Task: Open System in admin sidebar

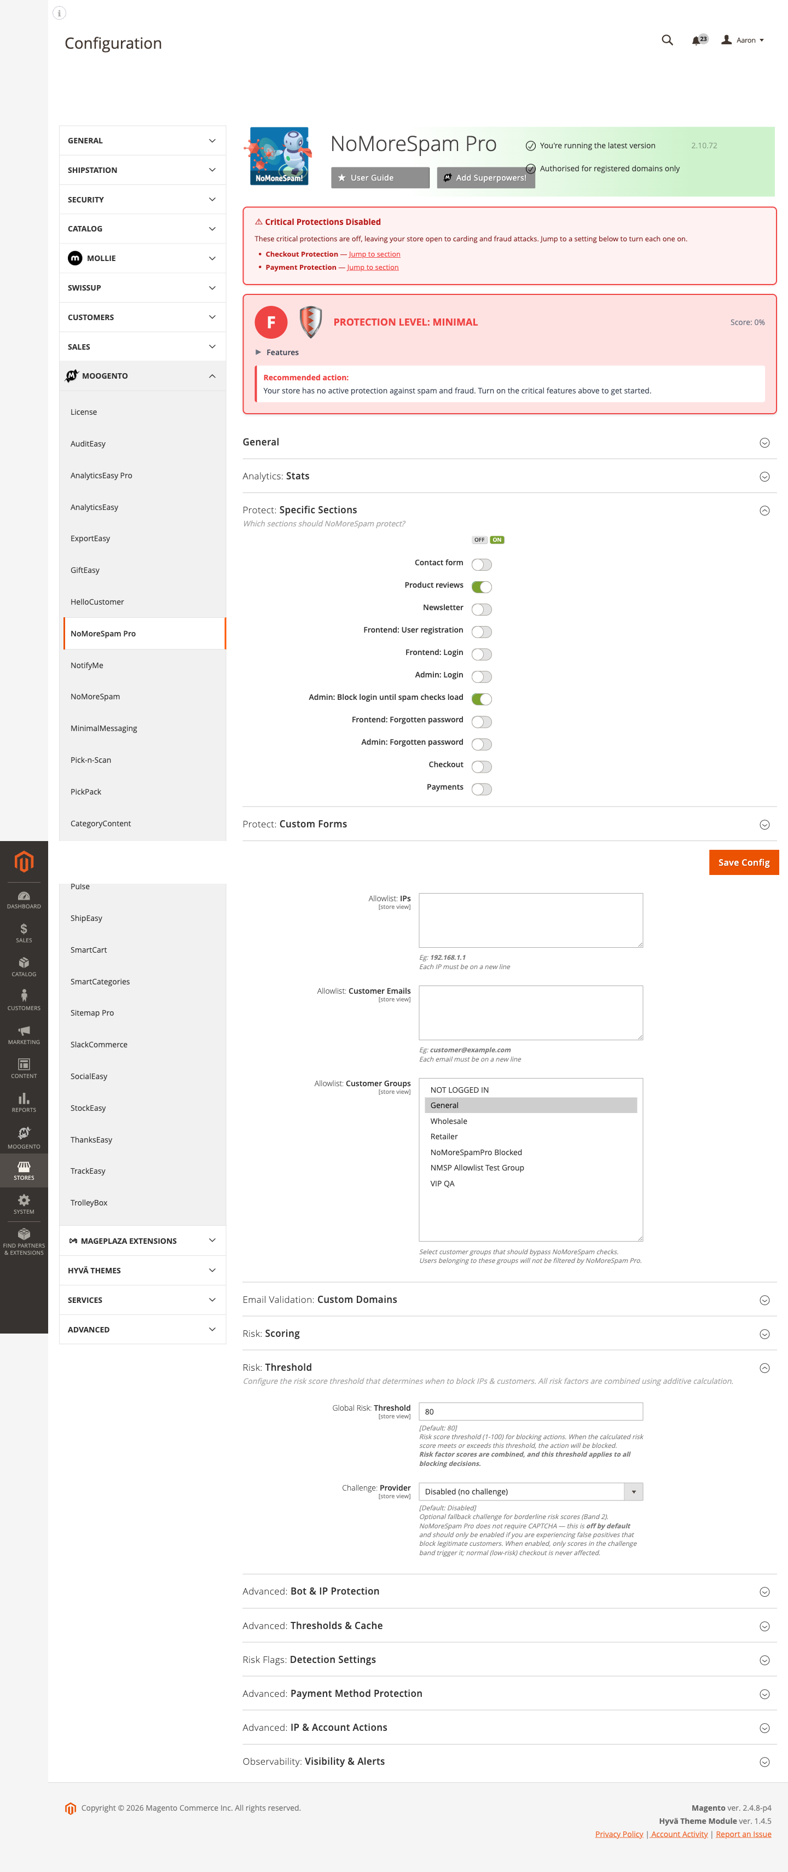Action: tap(24, 1204)
